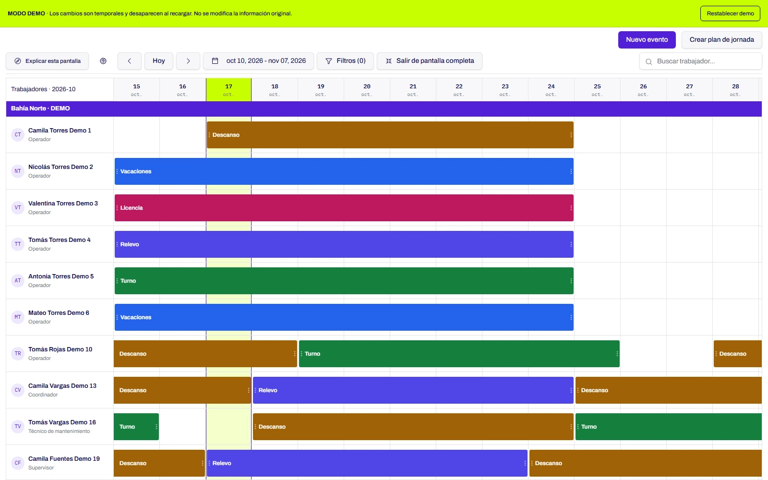
Task: Select day 15 oct. column header
Action: [x=137, y=90]
